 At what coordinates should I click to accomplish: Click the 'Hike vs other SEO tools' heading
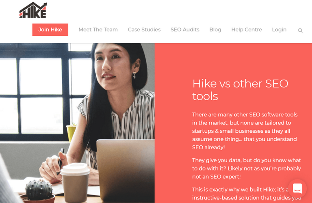[240, 90]
